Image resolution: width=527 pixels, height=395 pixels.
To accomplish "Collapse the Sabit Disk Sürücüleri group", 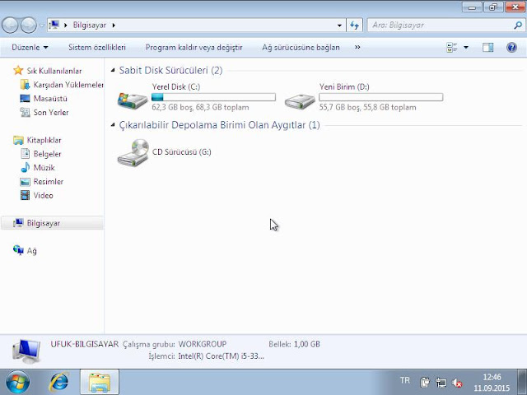I will (113, 70).
